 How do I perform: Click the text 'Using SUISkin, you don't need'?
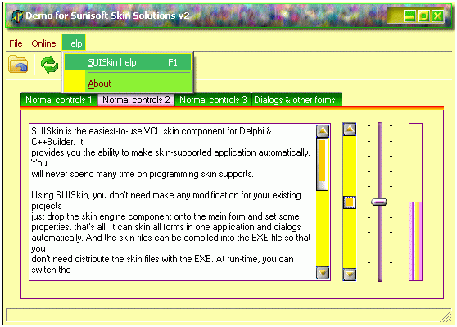[x=105, y=195]
